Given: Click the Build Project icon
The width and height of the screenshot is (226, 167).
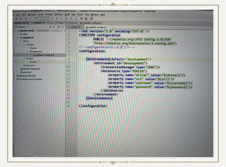Looking at the screenshot, I should tap(36, 18).
